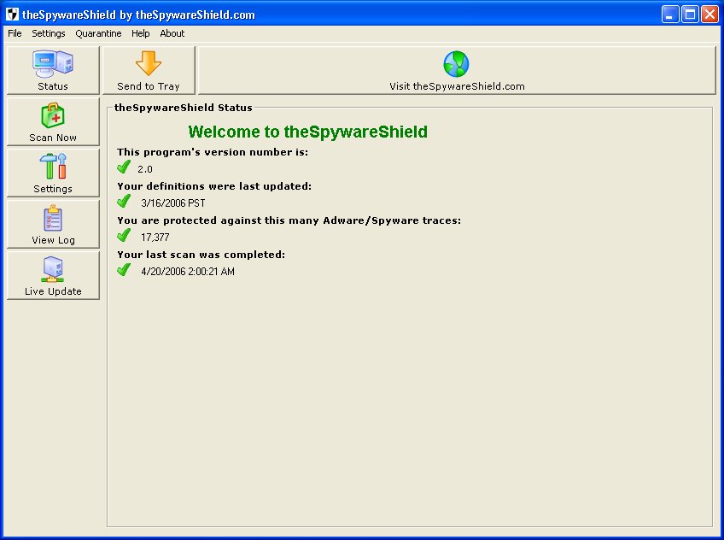Click the theSpywareShield Status group title

point(184,108)
